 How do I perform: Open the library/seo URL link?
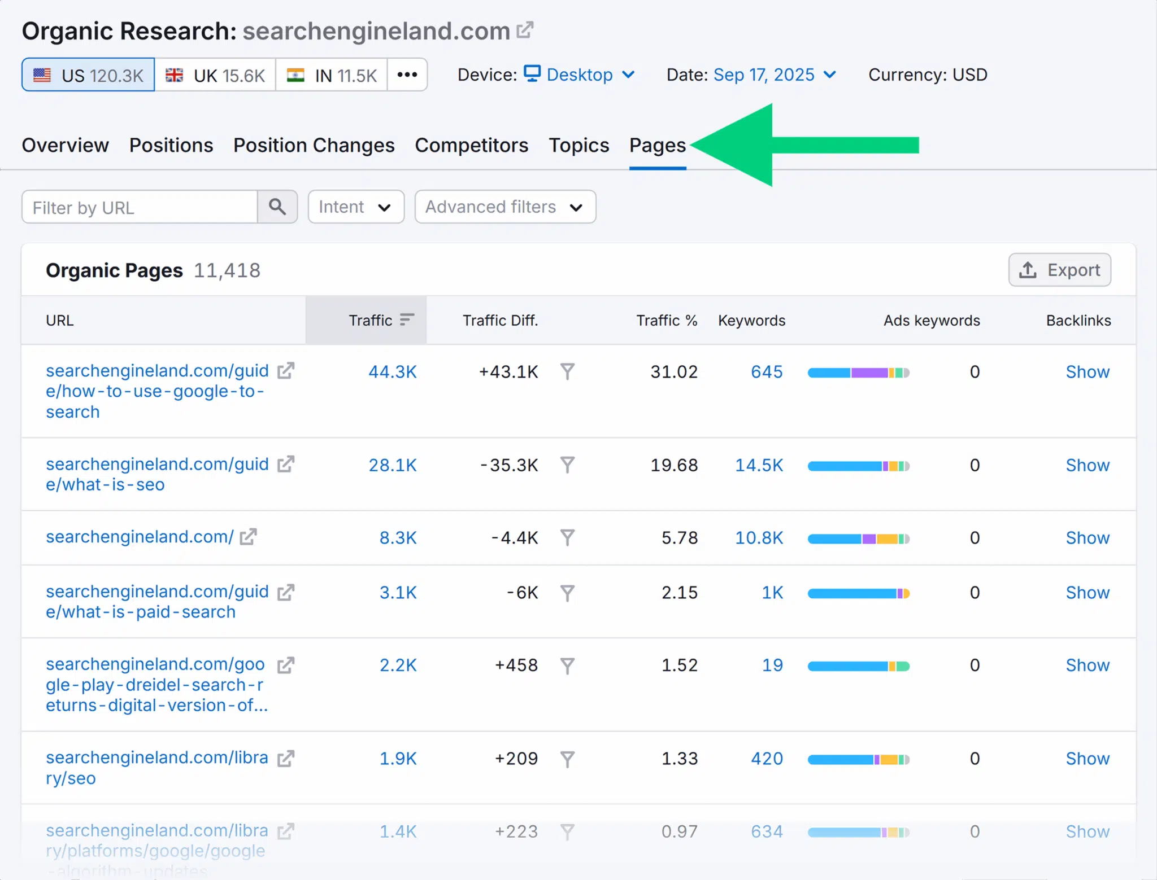(x=157, y=768)
